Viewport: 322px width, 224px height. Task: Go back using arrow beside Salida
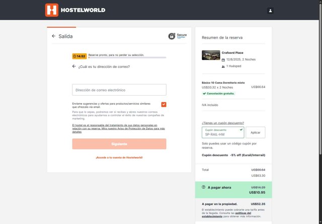coord(54,36)
